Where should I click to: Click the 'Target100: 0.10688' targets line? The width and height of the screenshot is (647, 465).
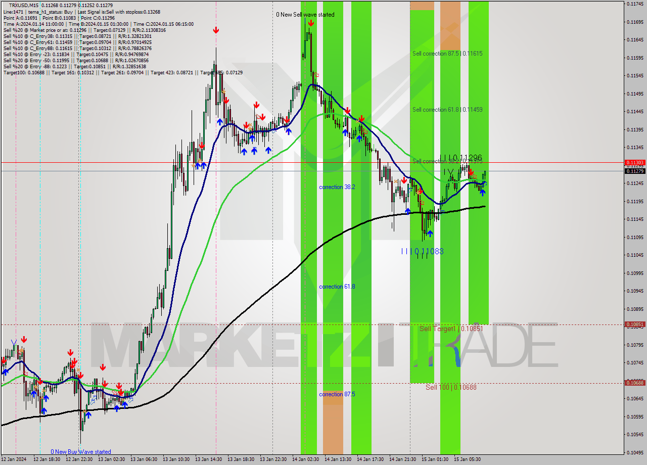123,73
